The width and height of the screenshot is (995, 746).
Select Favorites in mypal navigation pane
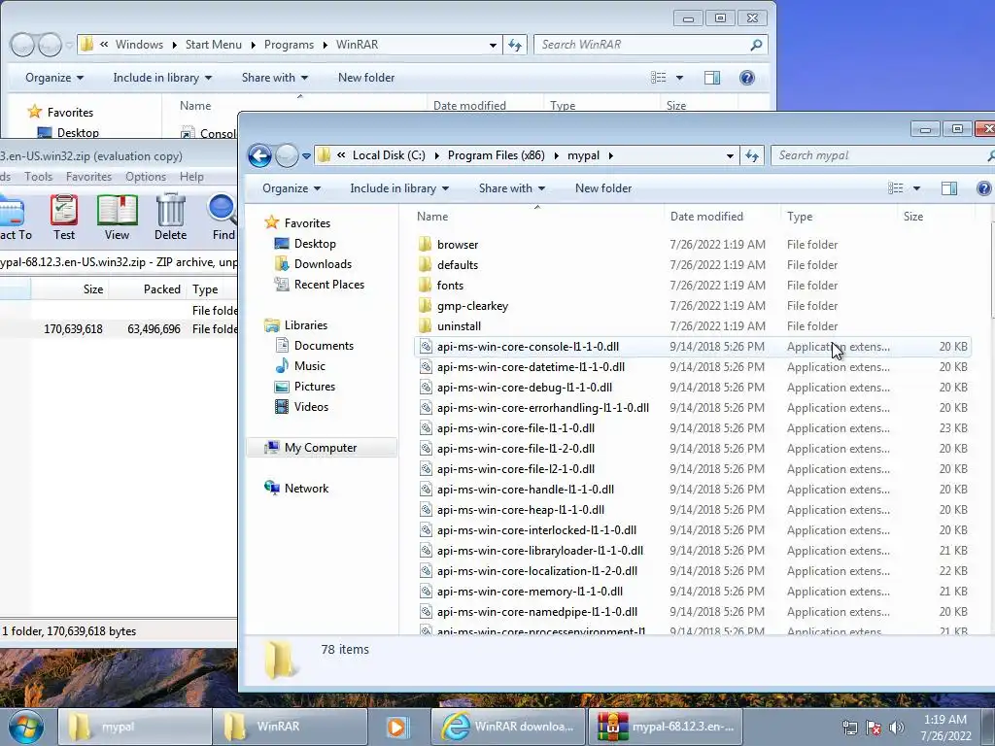(x=307, y=223)
